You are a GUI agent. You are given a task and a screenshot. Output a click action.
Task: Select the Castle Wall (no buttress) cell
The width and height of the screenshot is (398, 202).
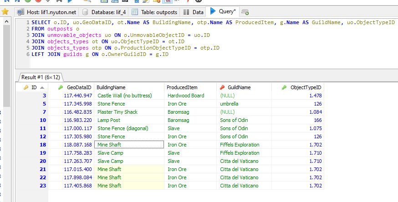124,96
